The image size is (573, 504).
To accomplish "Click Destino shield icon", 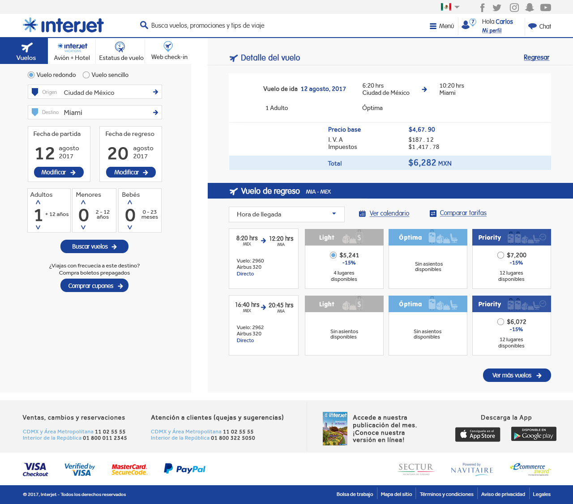I will click(35, 112).
